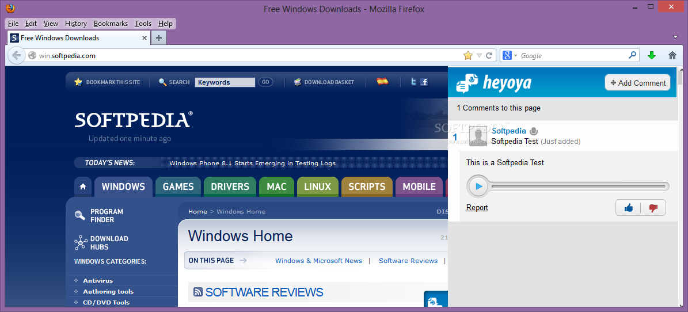The width and height of the screenshot is (688, 312).
Task: Open Softpedia Facebook icon
Action: tap(424, 82)
